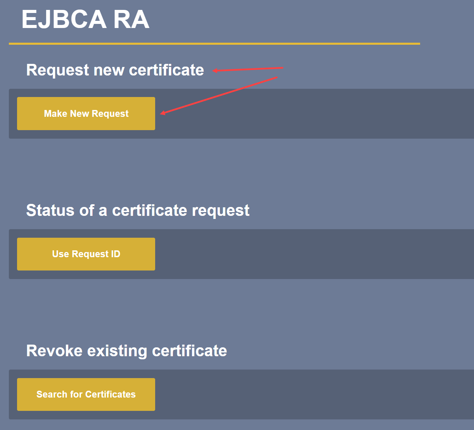Click the Revoke existing certificate heading
This screenshot has height=430, width=474.
[x=127, y=351]
